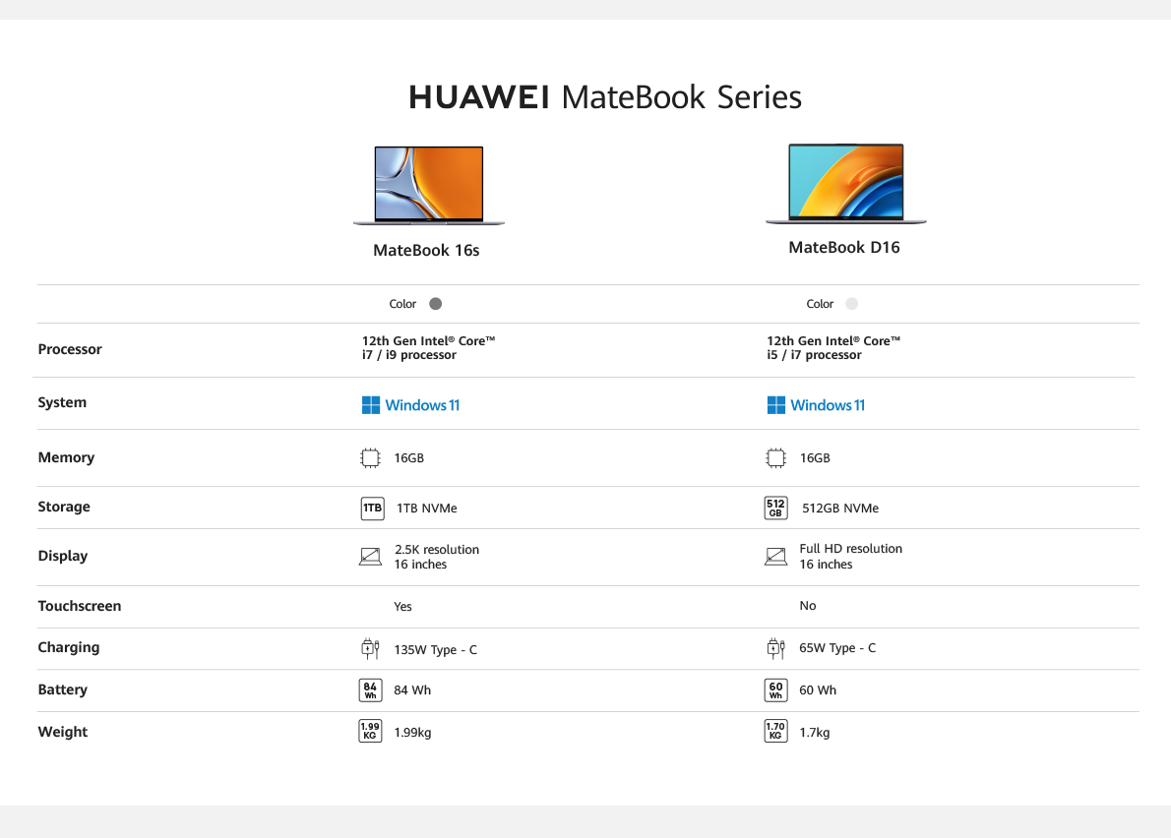The height and width of the screenshot is (838, 1171).
Task: Click the 1TB storage icon
Action: [x=372, y=509]
